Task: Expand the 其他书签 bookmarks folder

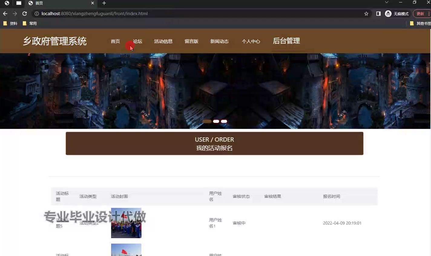Action: [420, 23]
